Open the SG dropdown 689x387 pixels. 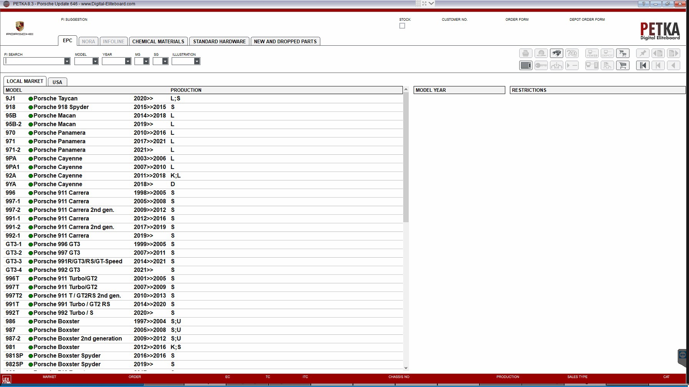165,61
